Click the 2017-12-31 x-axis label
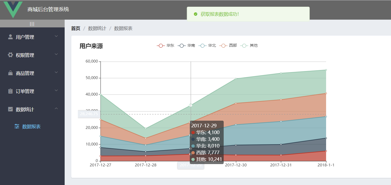Image resolution: width=391 pixels, height=185 pixels. (281, 165)
